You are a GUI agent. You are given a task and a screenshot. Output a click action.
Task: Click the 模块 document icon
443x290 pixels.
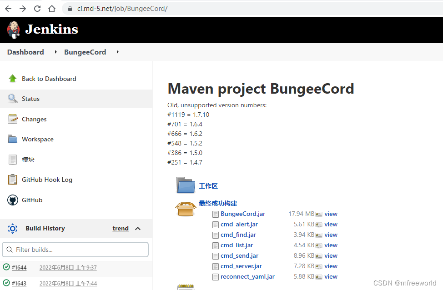click(12, 160)
